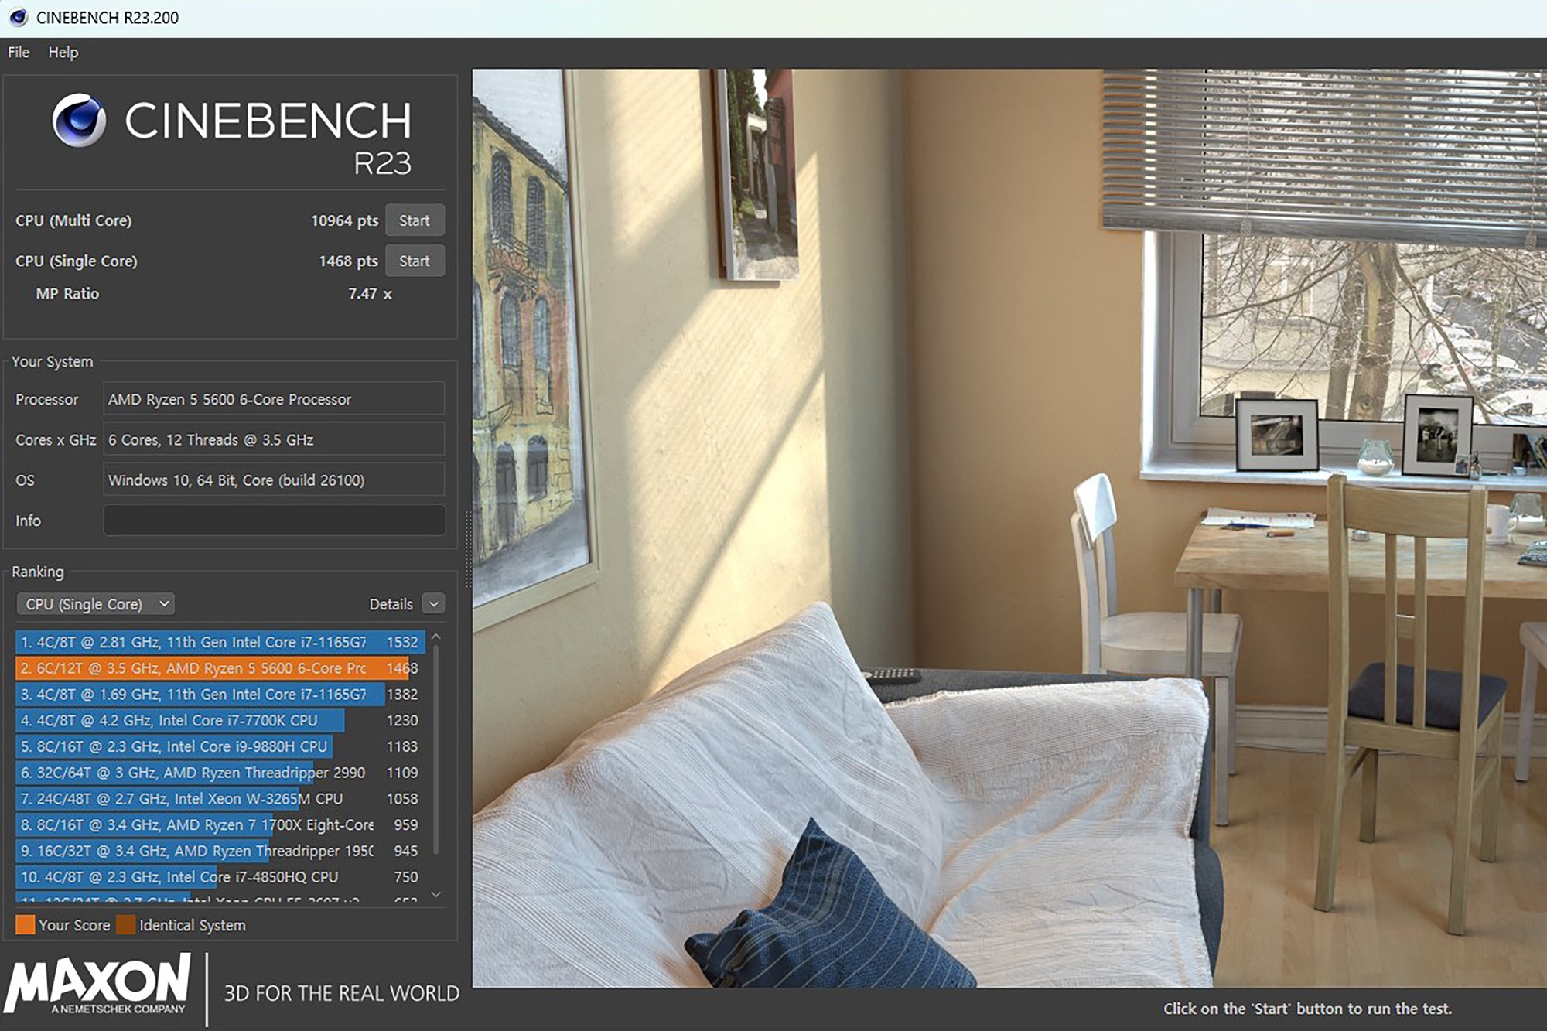Image resolution: width=1547 pixels, height=1031 pixels.
Task: Click the orange Your Score swatch
Action: point(25,925)
